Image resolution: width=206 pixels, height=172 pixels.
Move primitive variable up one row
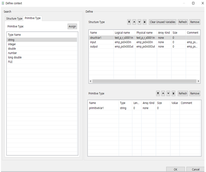click(x=163, y=94)
